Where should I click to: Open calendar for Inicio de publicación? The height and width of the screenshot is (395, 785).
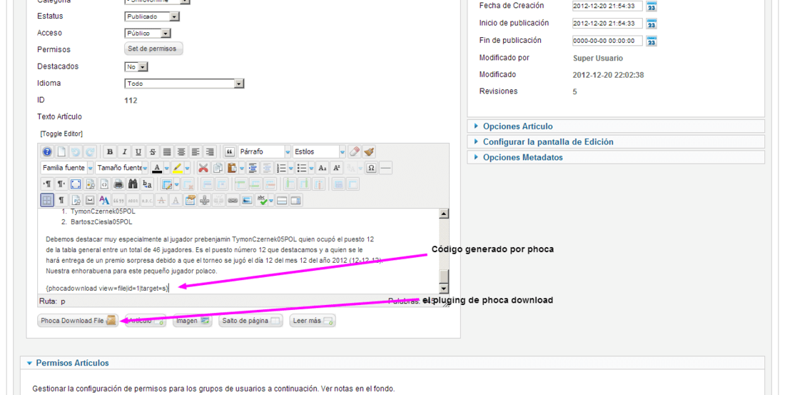click(652, 24)
